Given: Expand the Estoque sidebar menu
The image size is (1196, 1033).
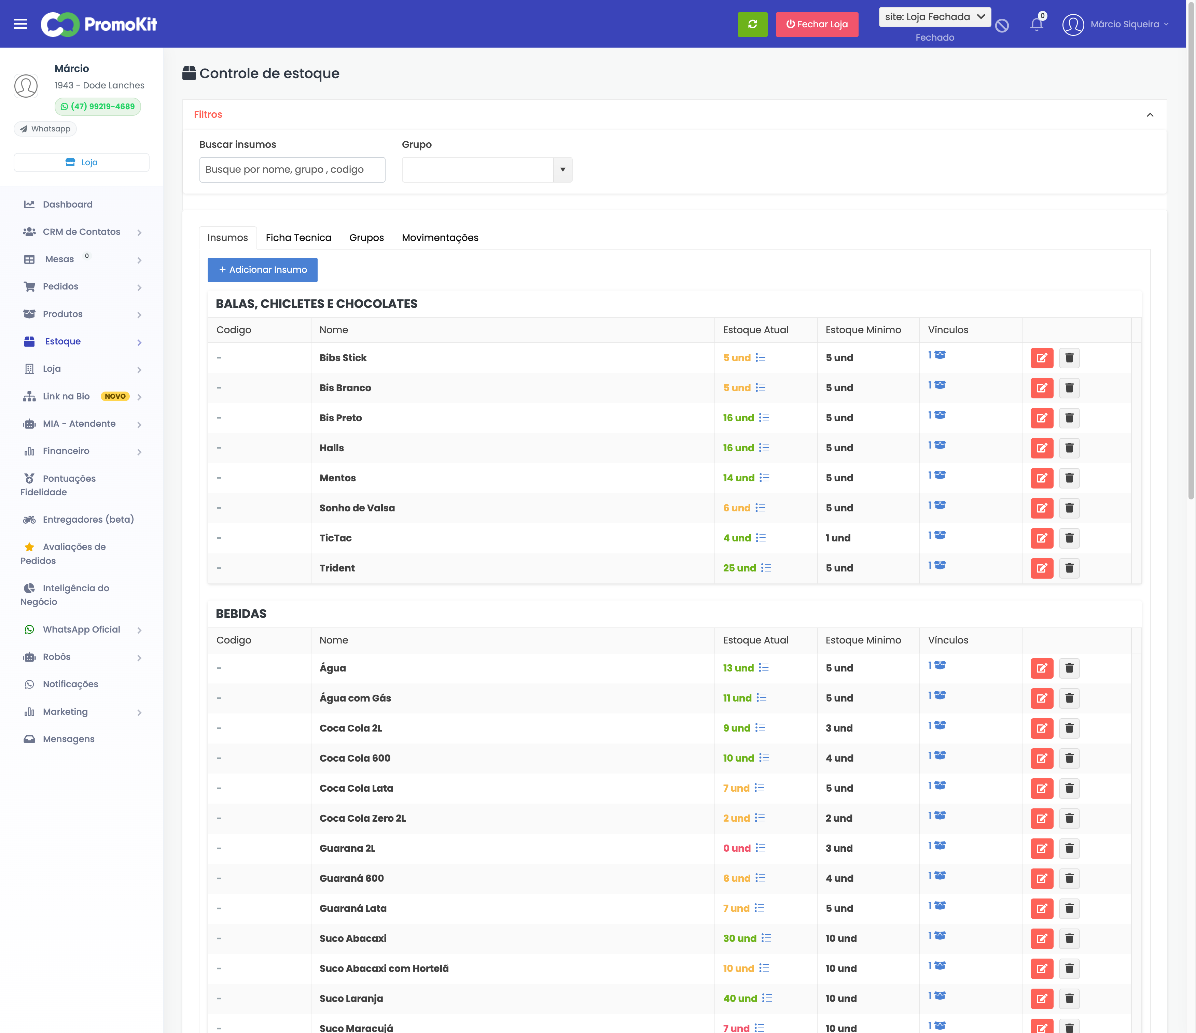Looking at the screenshot, I should tap(82, 342).
